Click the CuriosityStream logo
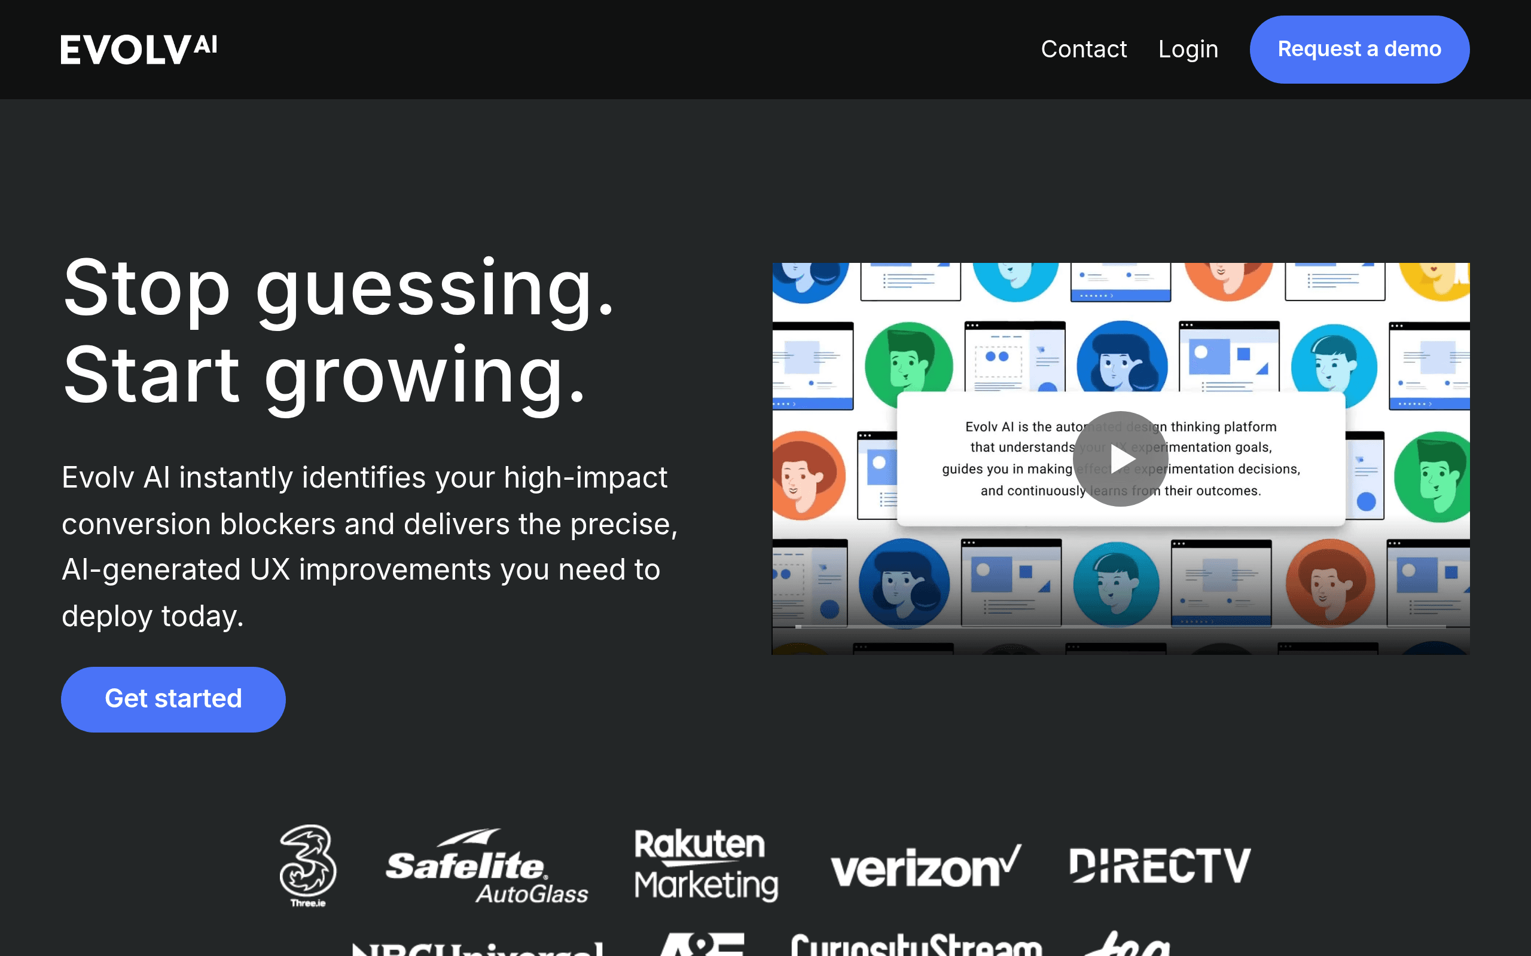The height and width of the screenshot is (956, 1531). [x=916, y=945]
